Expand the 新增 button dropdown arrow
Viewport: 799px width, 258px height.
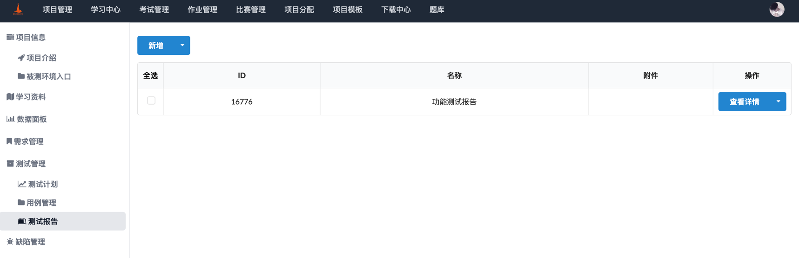tap(182, 46)
